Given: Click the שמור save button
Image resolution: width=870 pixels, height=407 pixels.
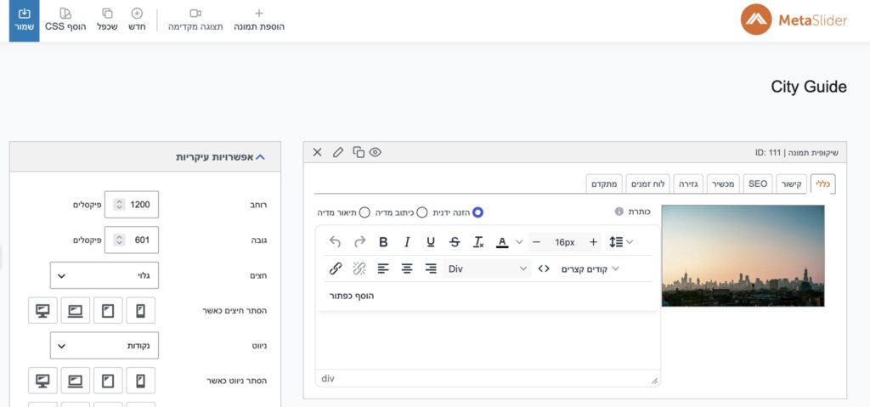Looking at the screenshot, I should tap(24, 20).
